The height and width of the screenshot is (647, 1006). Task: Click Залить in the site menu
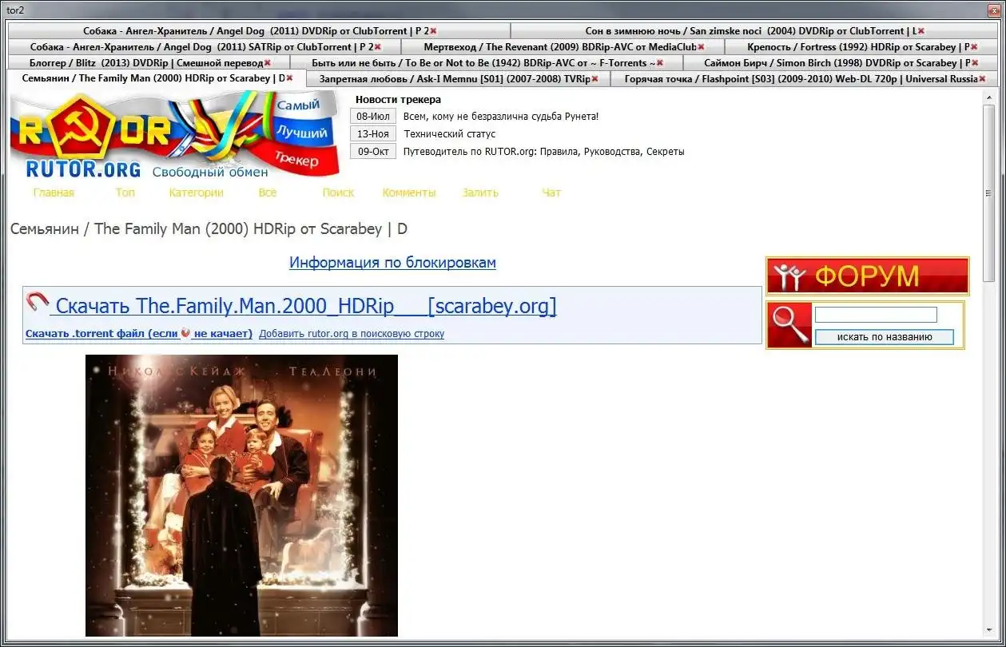(x=480, y=193)
